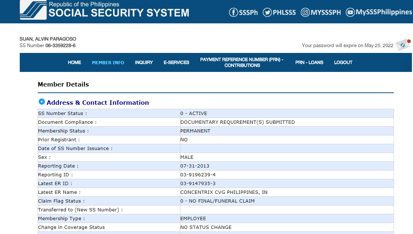413x234 pixels.
Task: Open the mail envelope notification icon
Action: point(402,45)
